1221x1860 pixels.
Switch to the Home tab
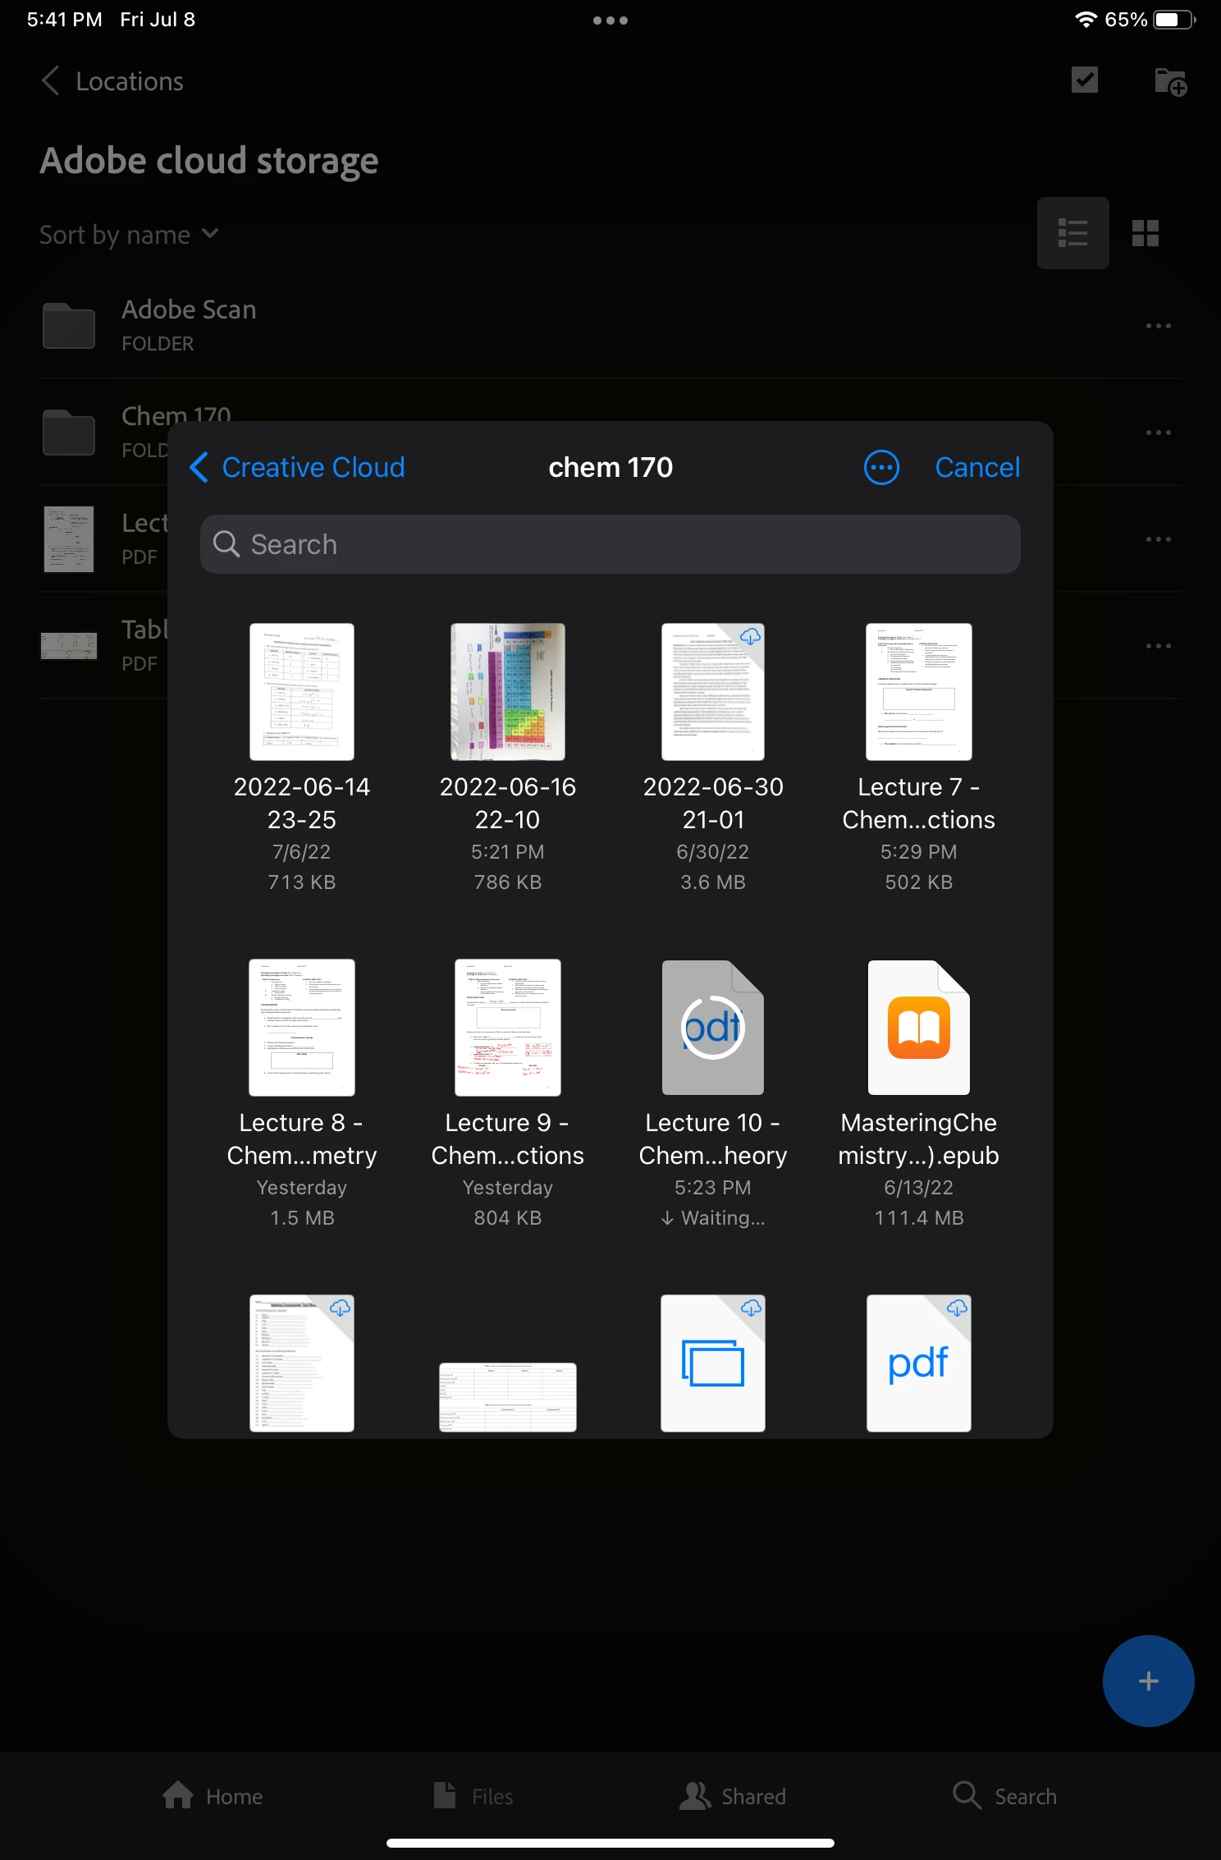click(x=213, y=1796)
